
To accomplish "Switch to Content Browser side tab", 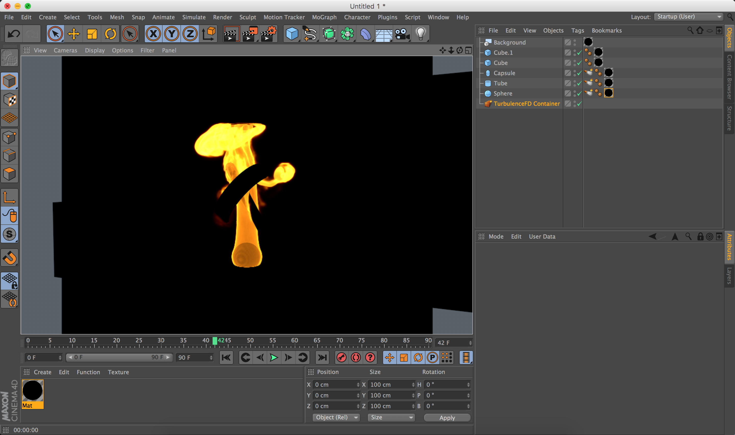I will coord(729,77).
